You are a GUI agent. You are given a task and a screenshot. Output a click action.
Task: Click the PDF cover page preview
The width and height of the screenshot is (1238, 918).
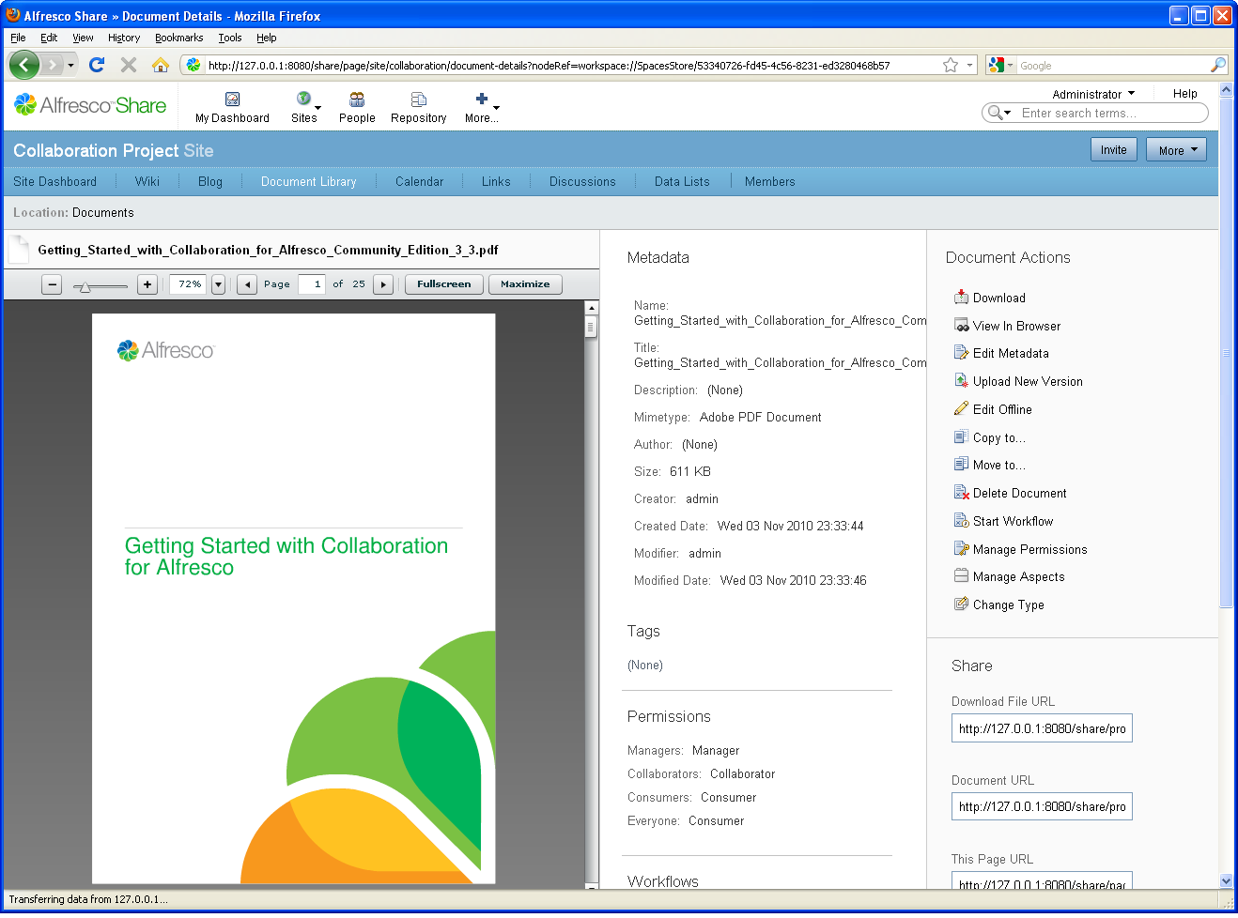pyautogui.click(x=293, y=598)
